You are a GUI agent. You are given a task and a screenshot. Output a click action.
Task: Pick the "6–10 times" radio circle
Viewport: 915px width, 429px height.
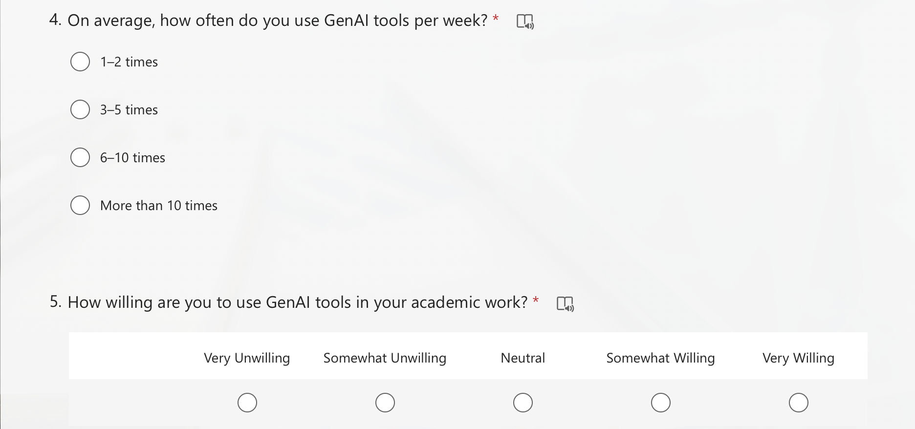point(80,157)
